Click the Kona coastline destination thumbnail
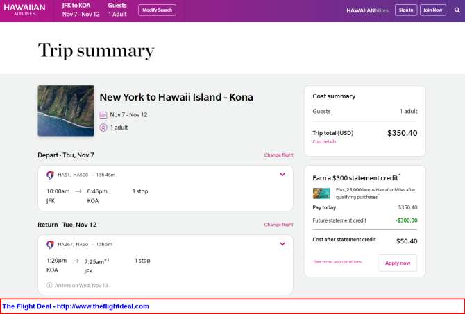This screenshot has height=314, width=465. [66, 111]
